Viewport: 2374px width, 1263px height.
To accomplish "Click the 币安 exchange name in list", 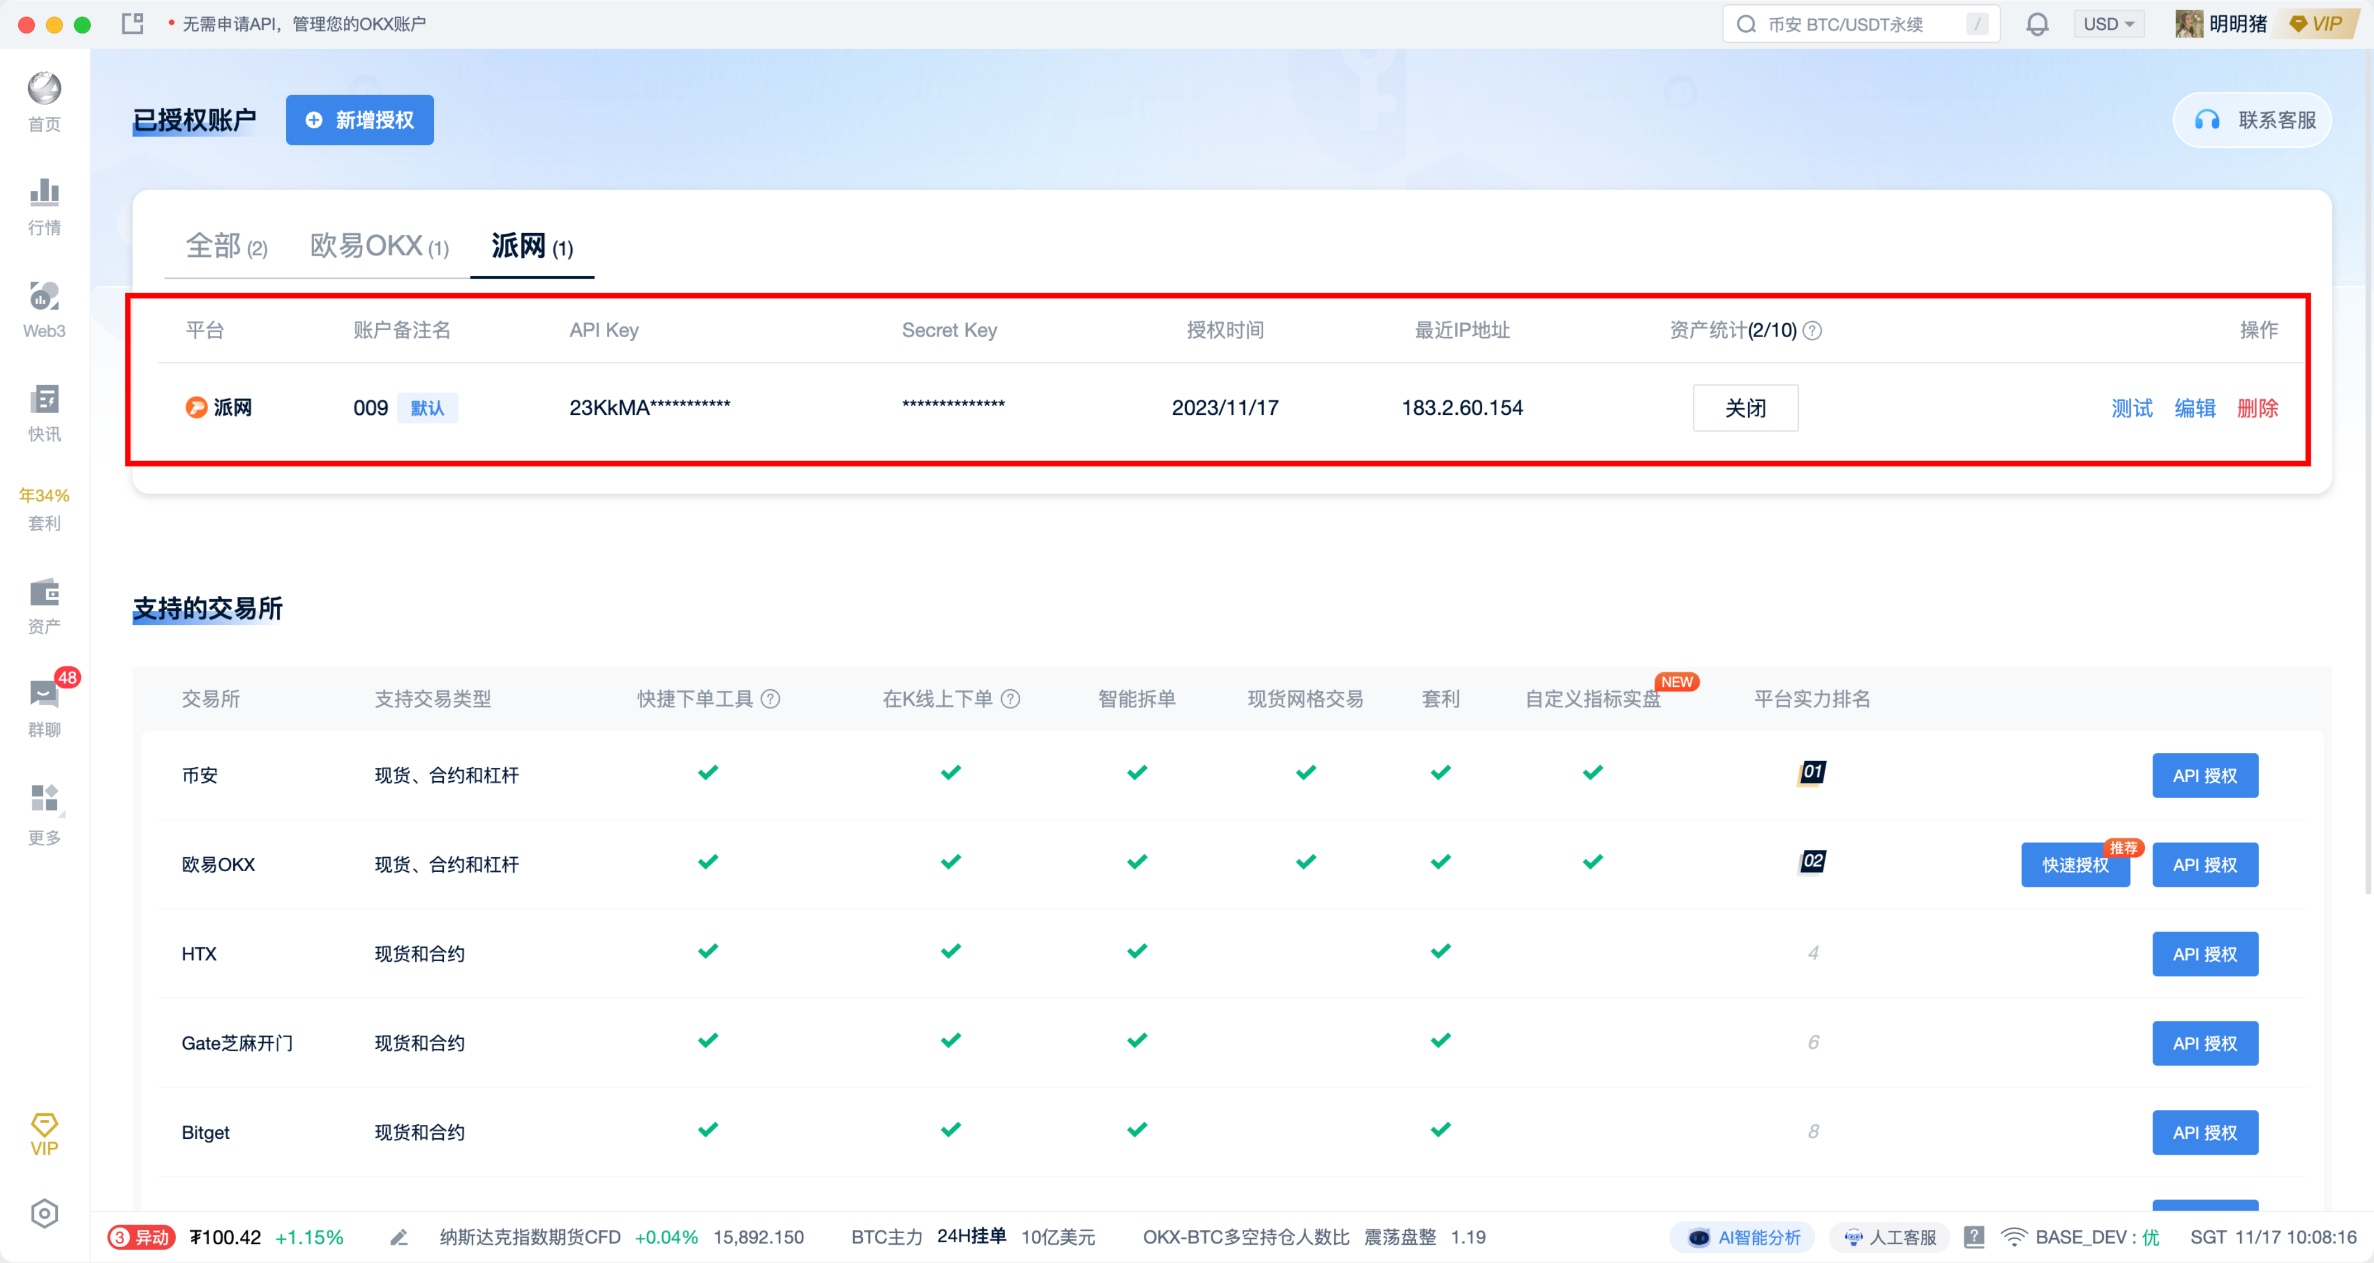I will [x=200, y=776].
